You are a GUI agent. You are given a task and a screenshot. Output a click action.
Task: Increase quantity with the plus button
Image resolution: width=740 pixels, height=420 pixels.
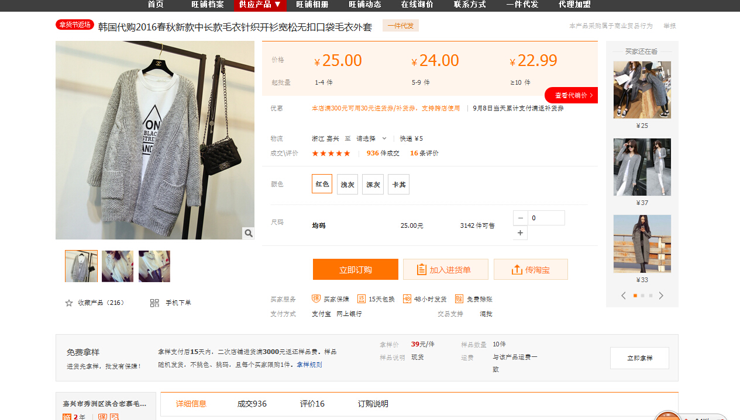520,233
